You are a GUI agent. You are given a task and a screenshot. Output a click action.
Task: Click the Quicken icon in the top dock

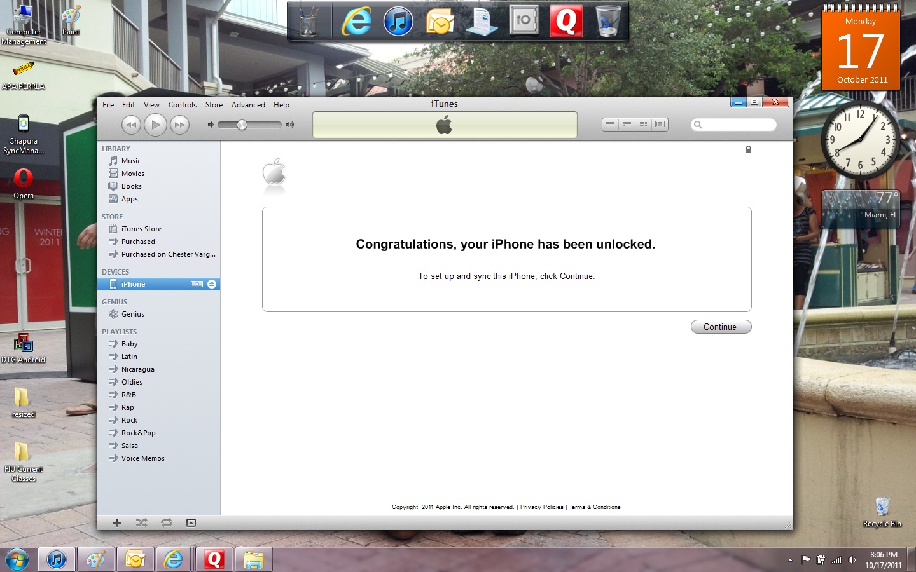[566, 21]
